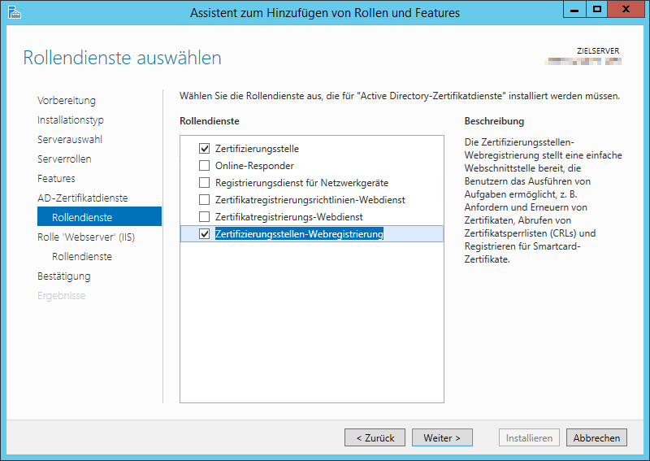Open Rollendienste under Webserver (IIS)

pyautogui.click(x=82, y=257)
